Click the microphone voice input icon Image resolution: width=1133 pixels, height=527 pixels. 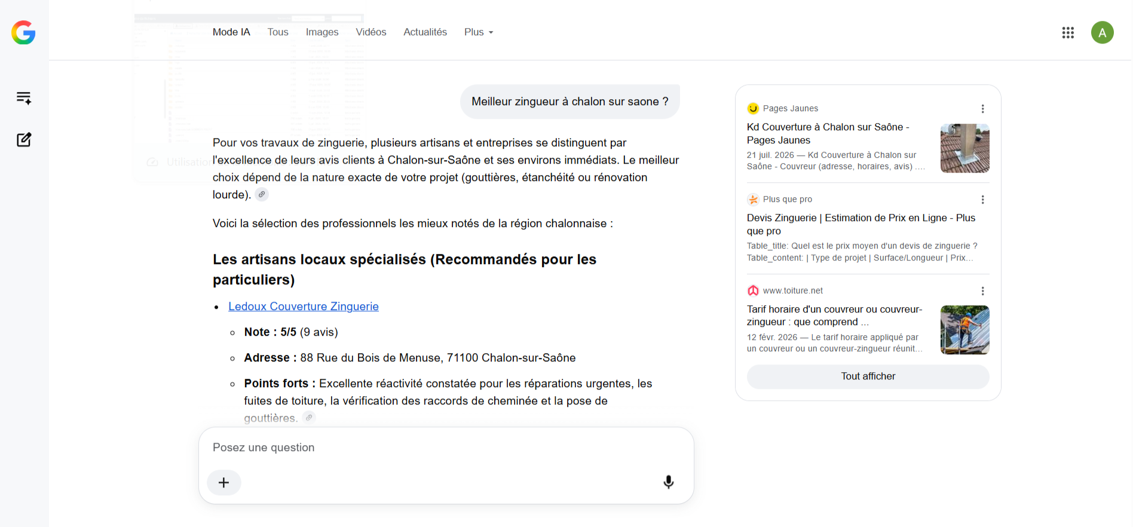(x=669, y=482)
